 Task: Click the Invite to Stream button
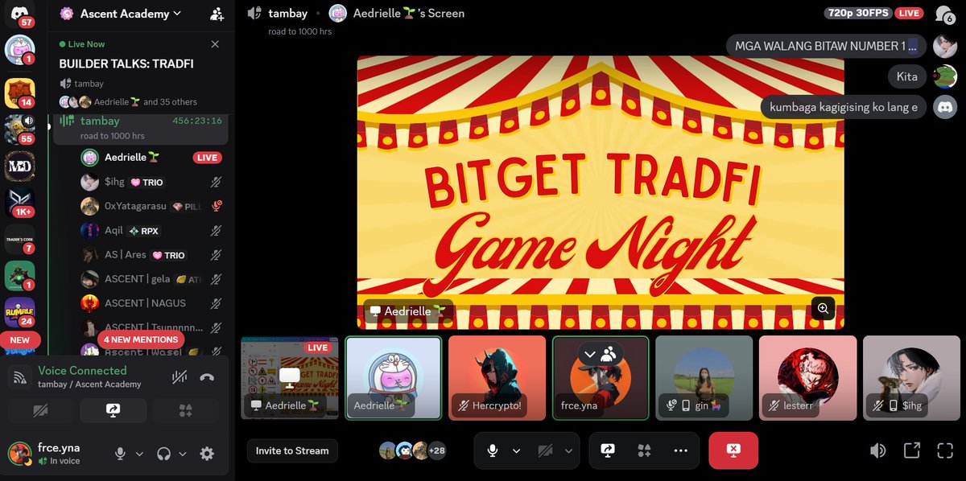click(x=292, y=450)
